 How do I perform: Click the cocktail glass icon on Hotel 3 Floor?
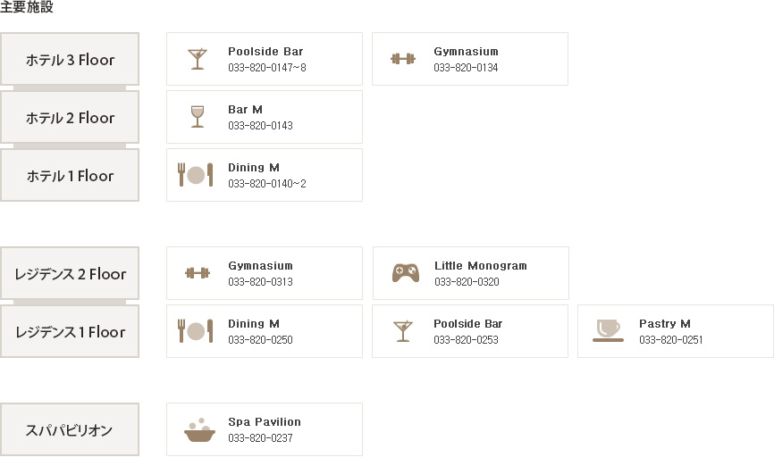point(197,59)
